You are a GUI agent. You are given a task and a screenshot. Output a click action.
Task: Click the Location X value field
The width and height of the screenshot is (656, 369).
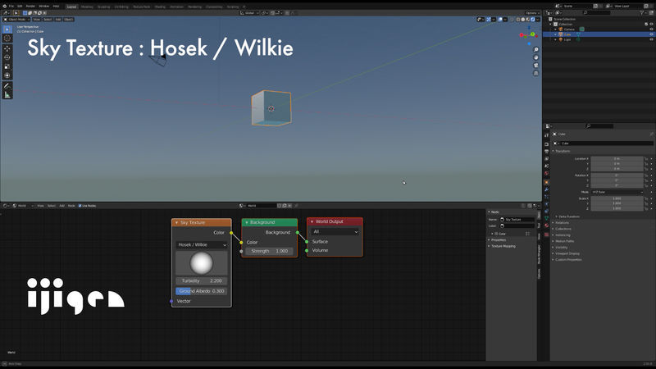coord(617,159)
